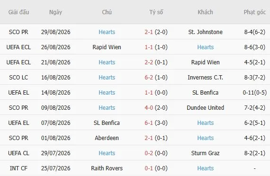The width and height of the screenshot is (270, 176).
Task: Click the 0-2 score against Sturm Graz
Action: click(x=149, y=153)
